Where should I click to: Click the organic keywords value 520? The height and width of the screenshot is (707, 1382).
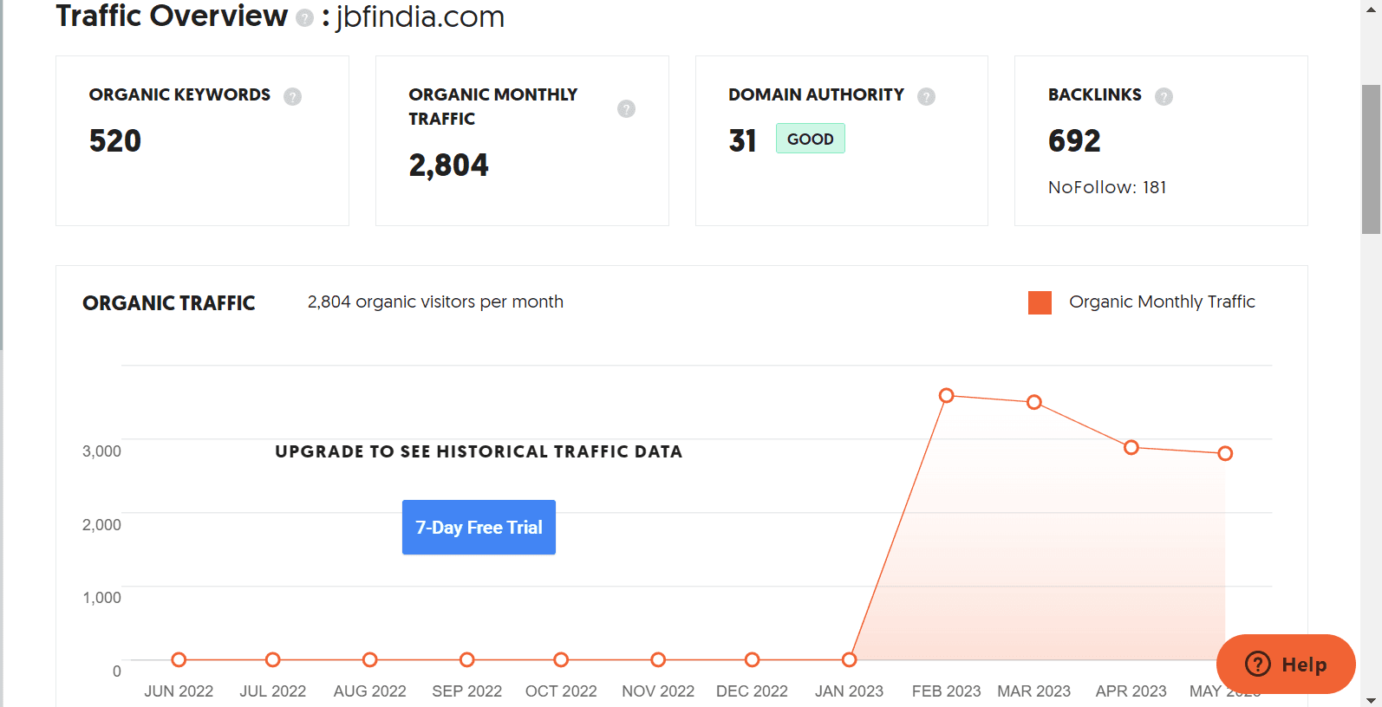[115, 140]
